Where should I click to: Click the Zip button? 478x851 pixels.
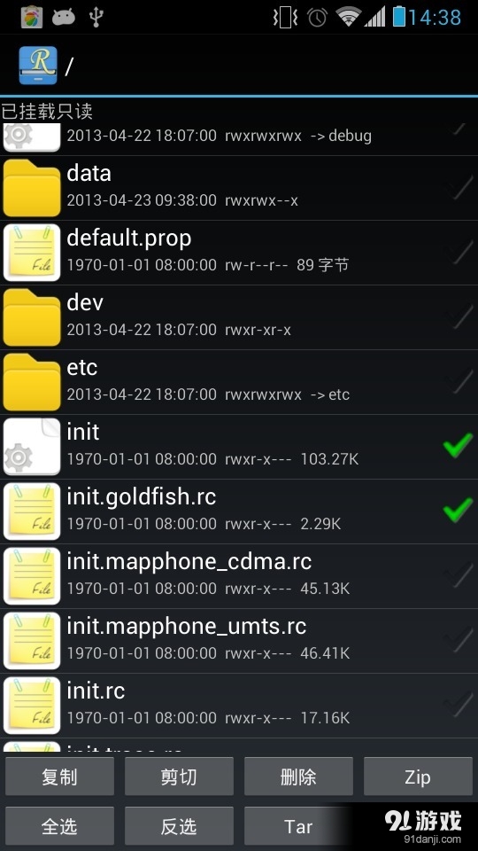coord(418,777)
